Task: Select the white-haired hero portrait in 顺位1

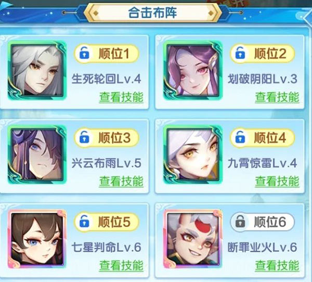Action: click(37, 70)
